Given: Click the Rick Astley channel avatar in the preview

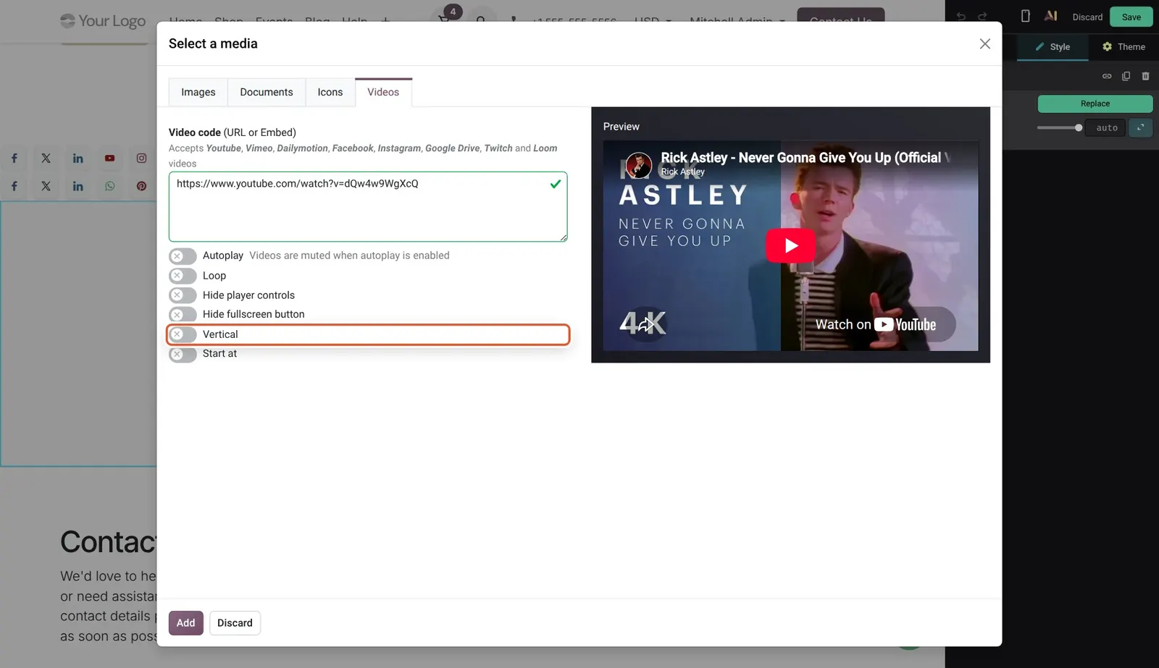Looking at the screenshot, I should click(638, 166).
